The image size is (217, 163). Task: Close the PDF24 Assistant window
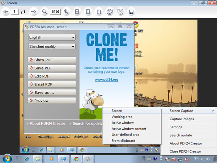(129, 27)
